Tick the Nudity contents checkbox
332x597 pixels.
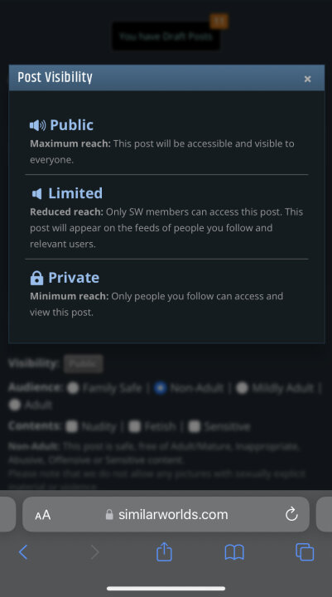click(72, 426)
